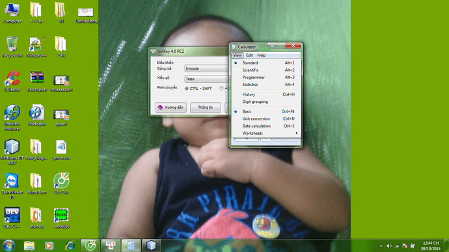Open the Calculator Help menu
The width and height of the screenshot is (449, 252).
pyautogui.click(x=262, y=55)
